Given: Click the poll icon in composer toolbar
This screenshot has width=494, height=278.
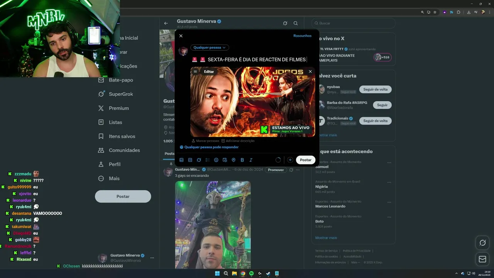Looking at the screenshot, I should coord(208,160).
